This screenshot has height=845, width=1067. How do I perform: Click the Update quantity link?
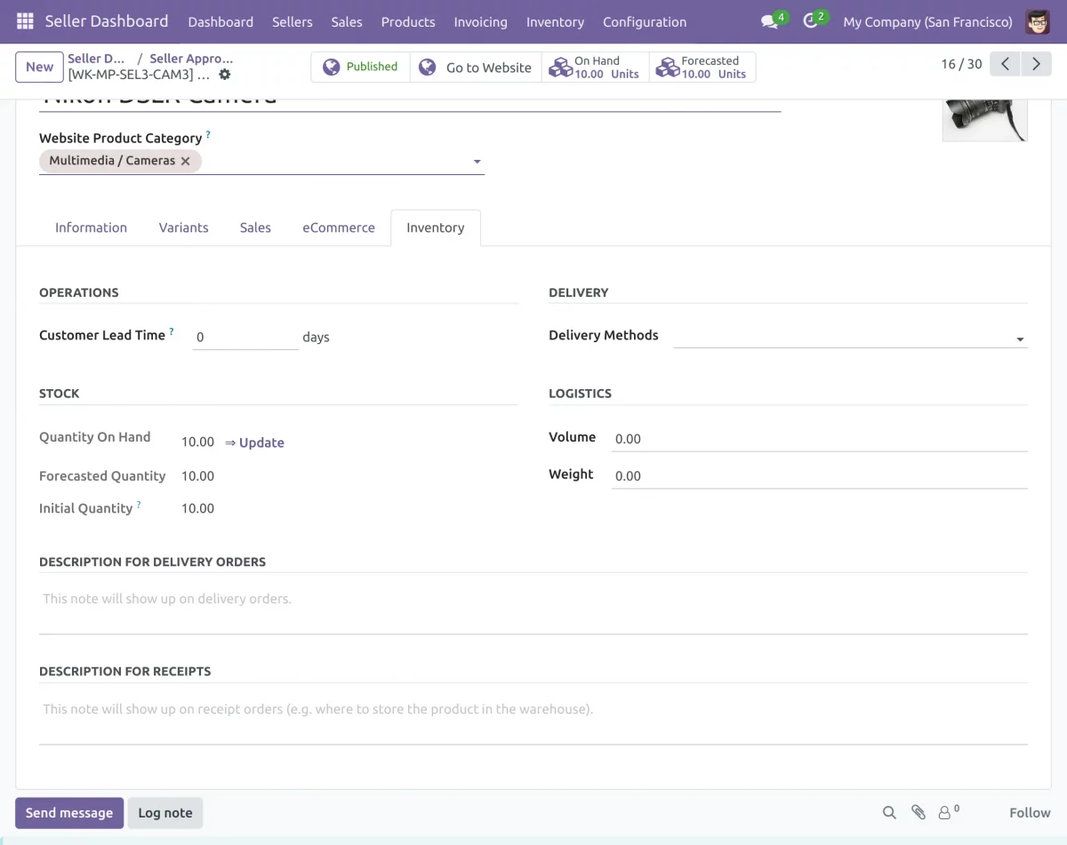[254, 442]
